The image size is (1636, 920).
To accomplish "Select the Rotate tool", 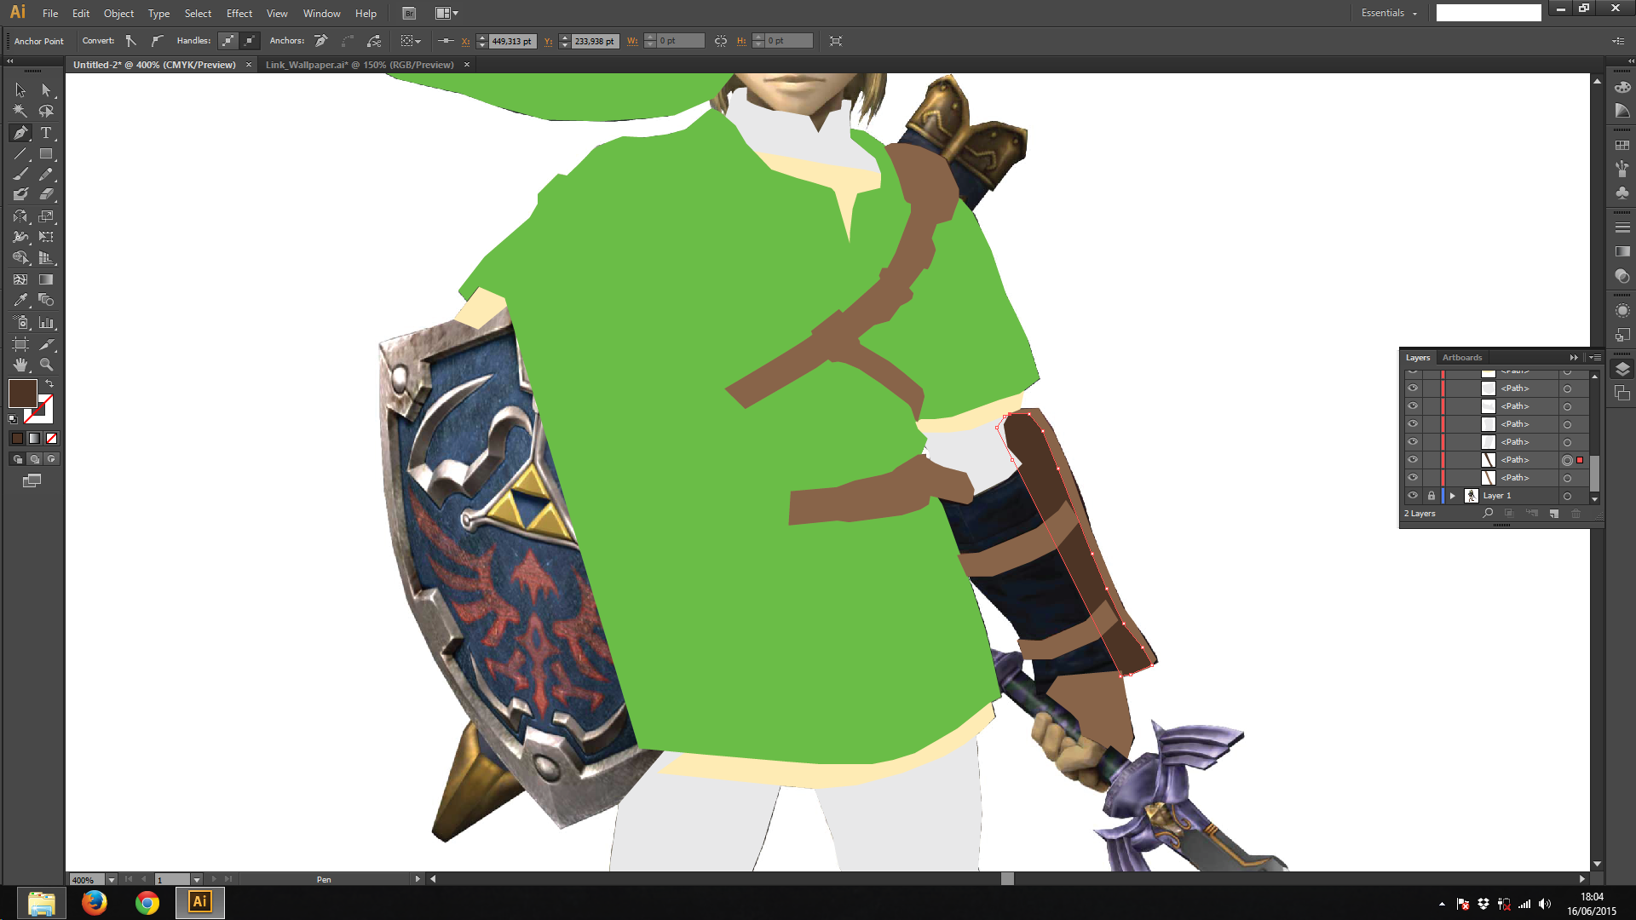I will [x=20, y=216].
